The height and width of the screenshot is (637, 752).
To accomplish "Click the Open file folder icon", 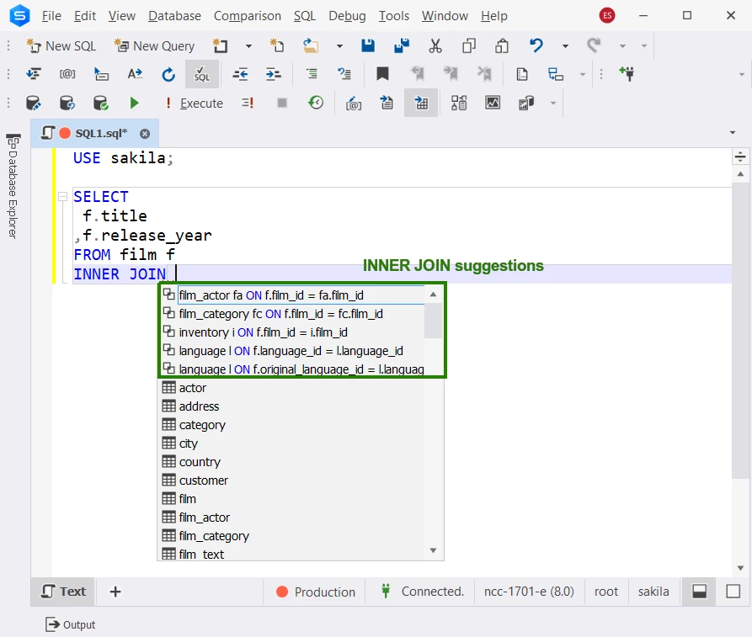I will [x=310, y=46].
